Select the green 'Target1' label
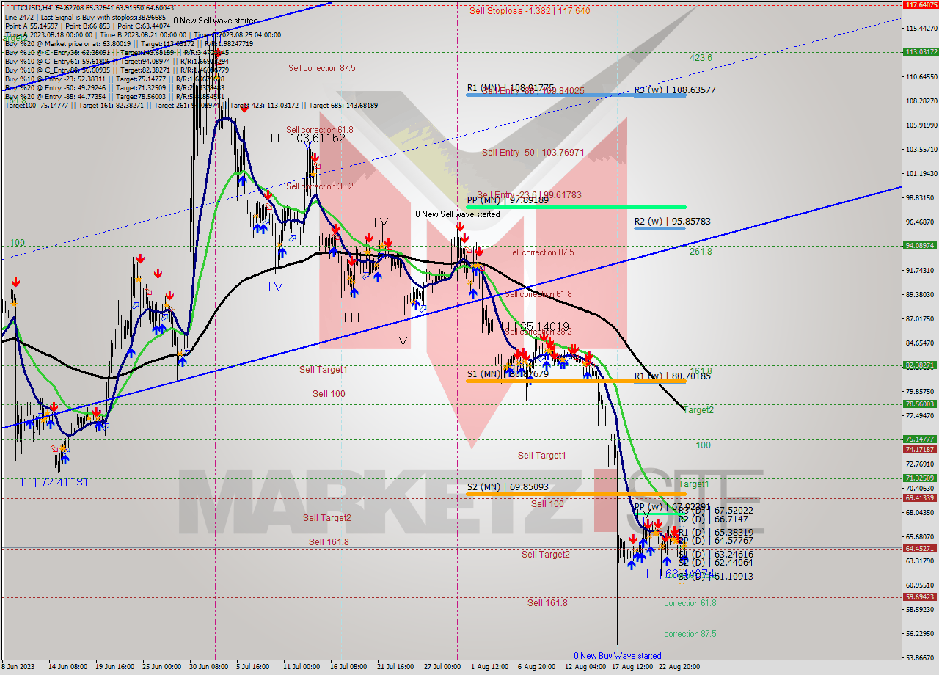This screenshot has height=675, width=939. tap(694, 484)
